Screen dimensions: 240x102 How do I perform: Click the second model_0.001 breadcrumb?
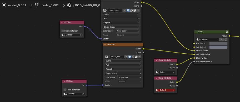[50, 5]
